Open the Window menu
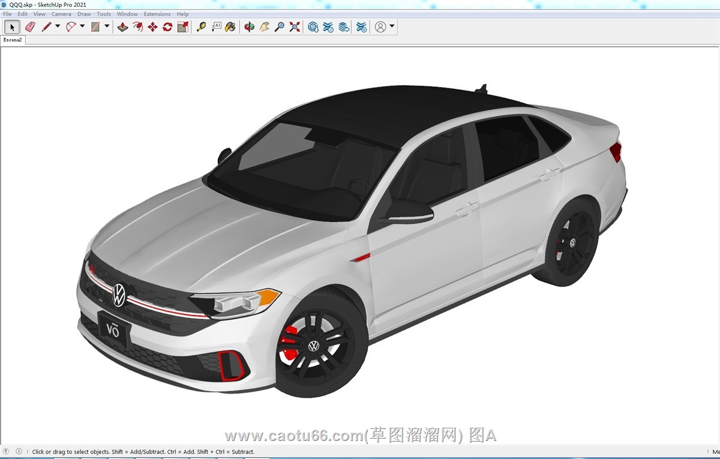The width and height of the screenshot is (720, 459). coord(127,14)
